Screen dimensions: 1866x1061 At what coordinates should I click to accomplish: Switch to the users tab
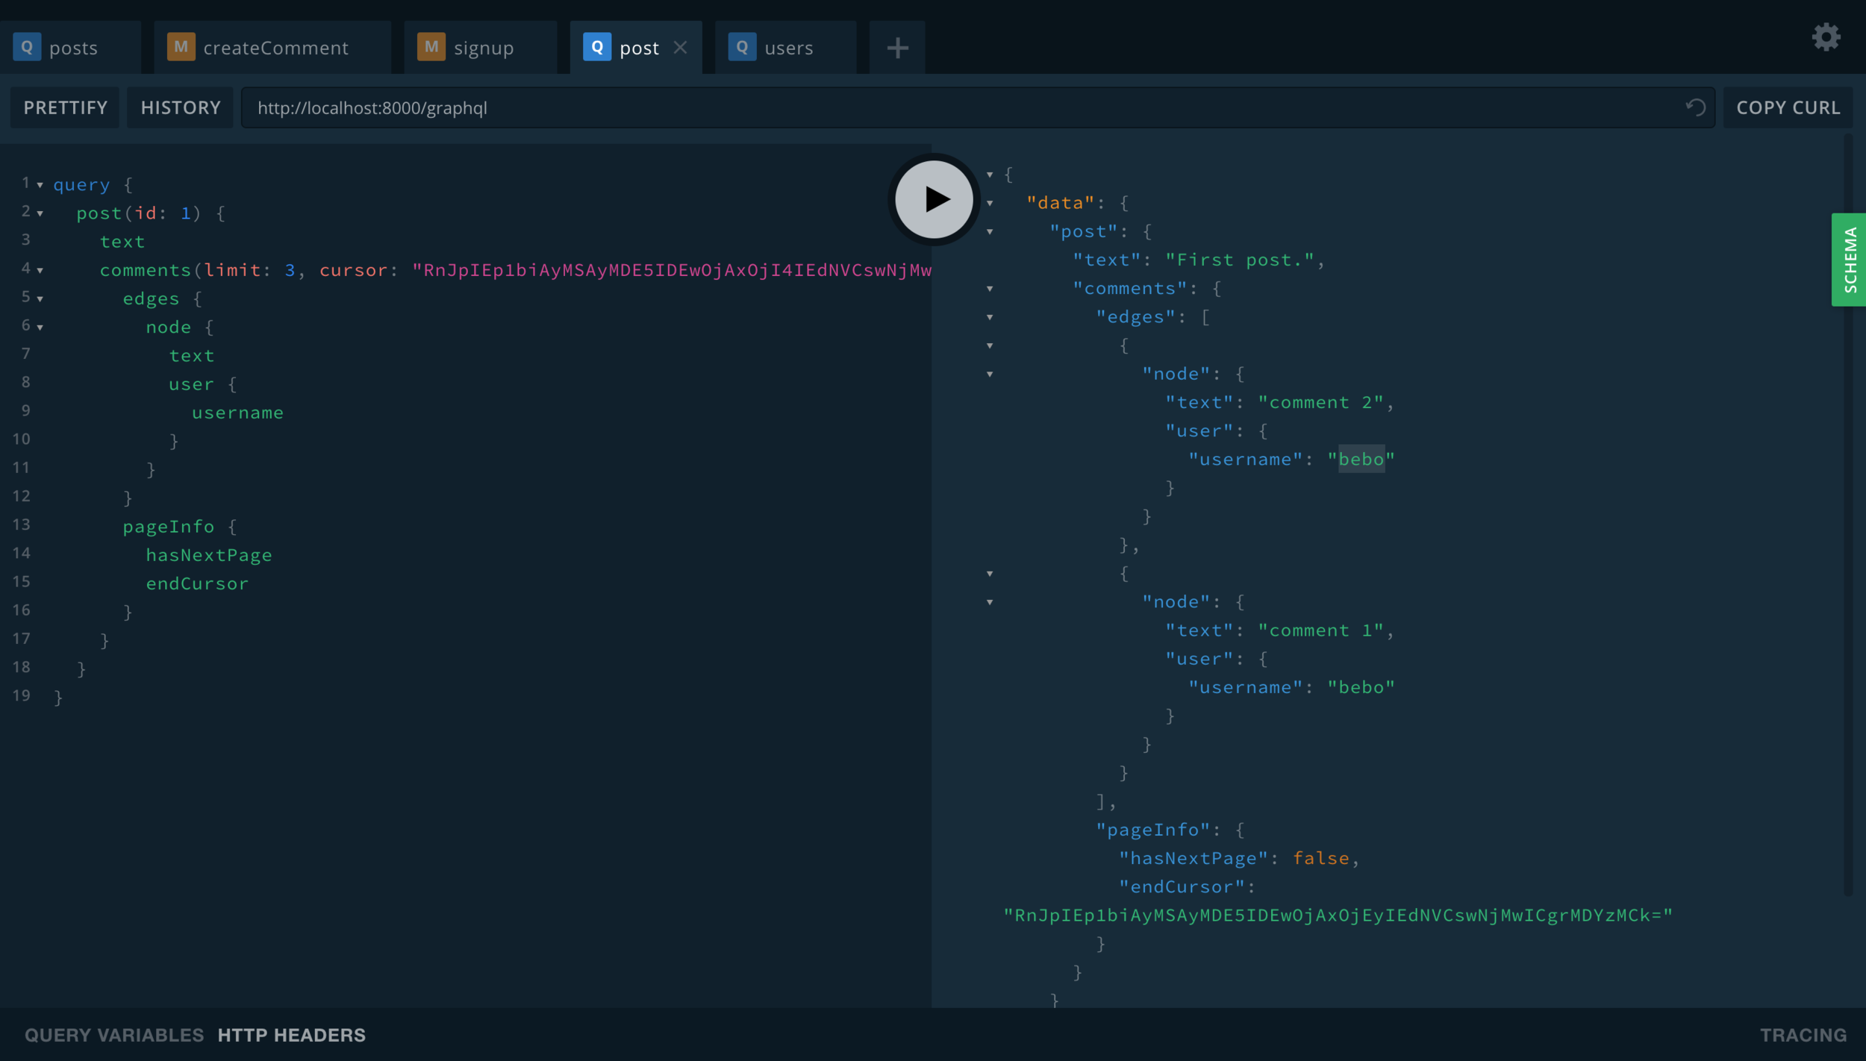(x=785, y=48)
